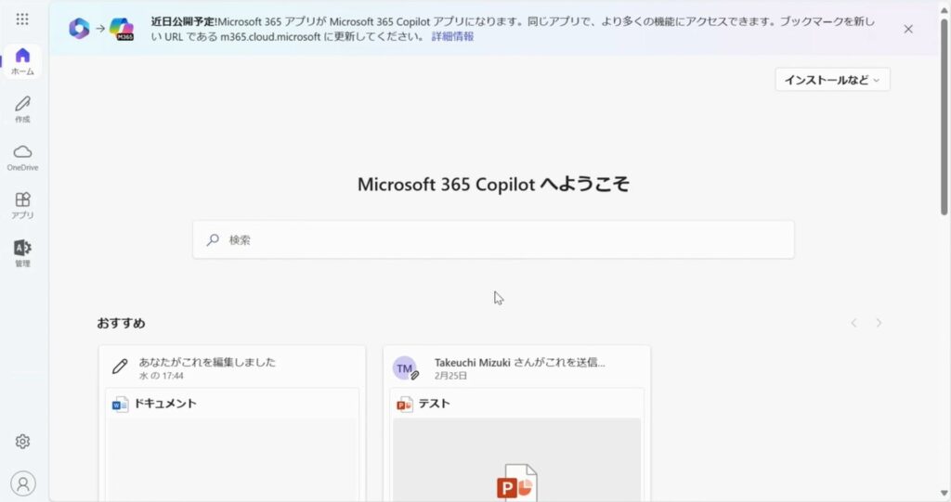Click the Takeuchi Mizuki さんがこれを送信 text
951x502 pixels.
[x=520, y=362]
